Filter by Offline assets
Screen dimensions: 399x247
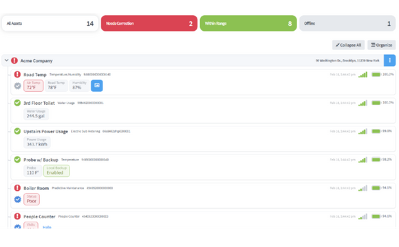(347, 23)
